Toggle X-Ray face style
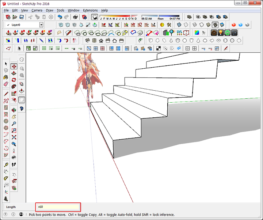Viewport: 263px width, 220px height. (x=179, y=25)
